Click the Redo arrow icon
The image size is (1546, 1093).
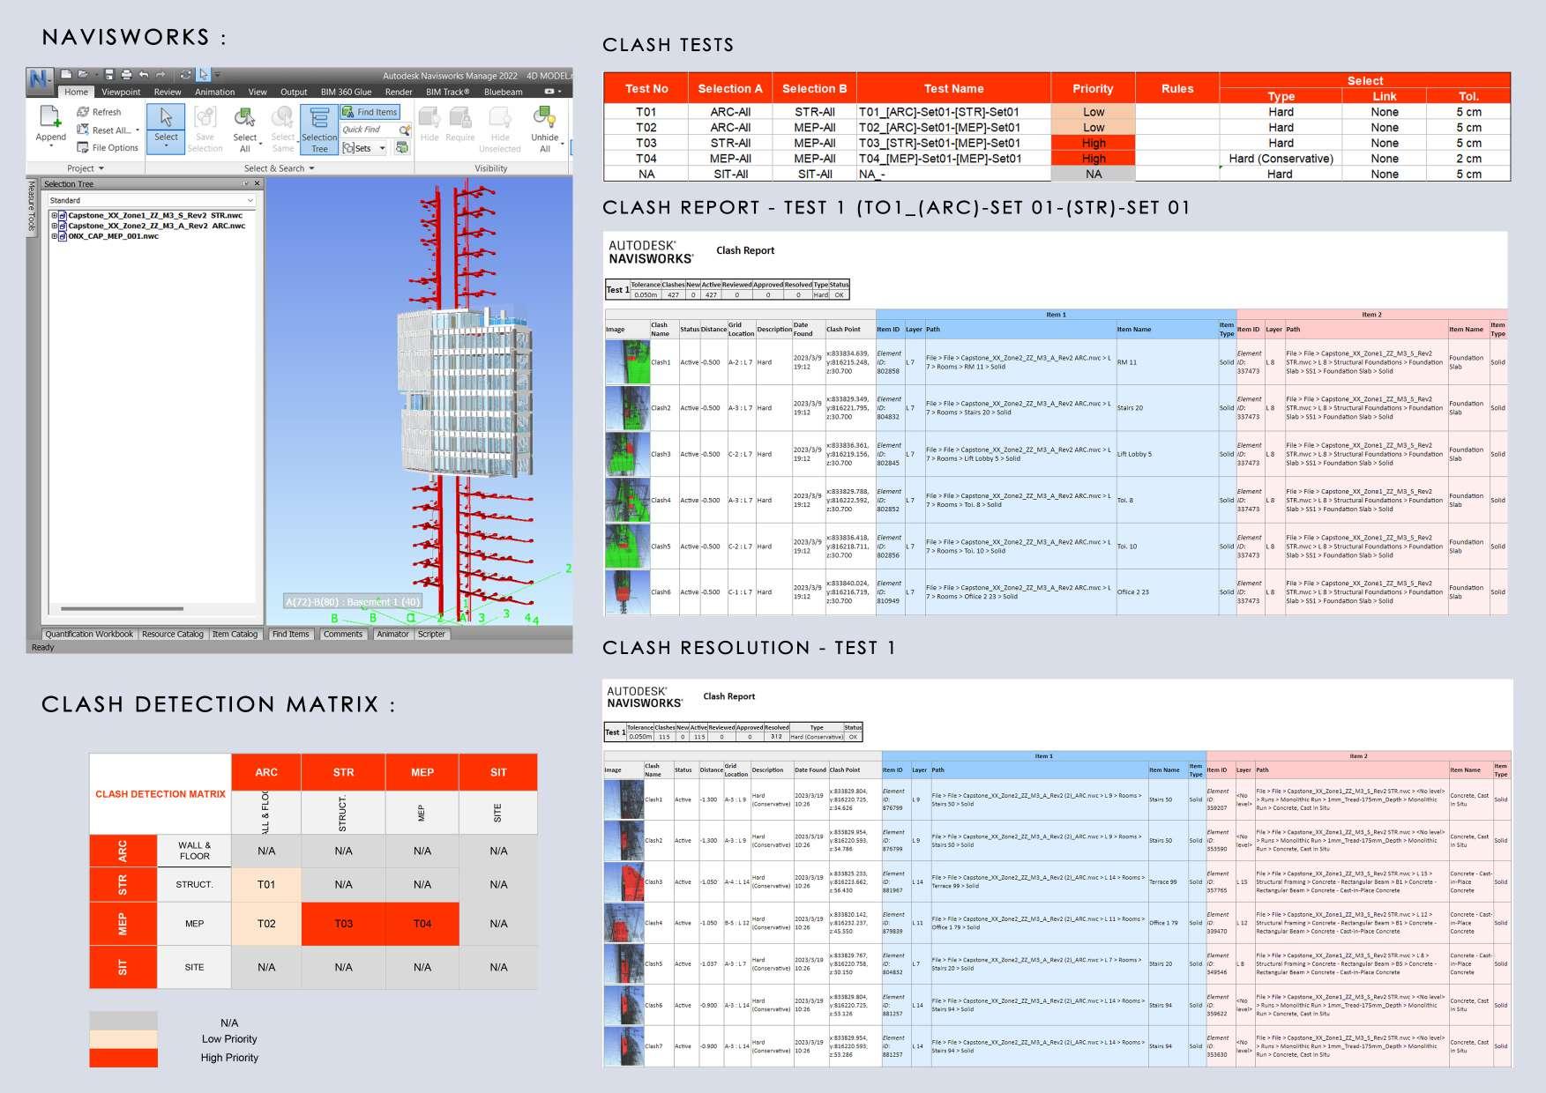pyautogui.click(x=162, y=75)
